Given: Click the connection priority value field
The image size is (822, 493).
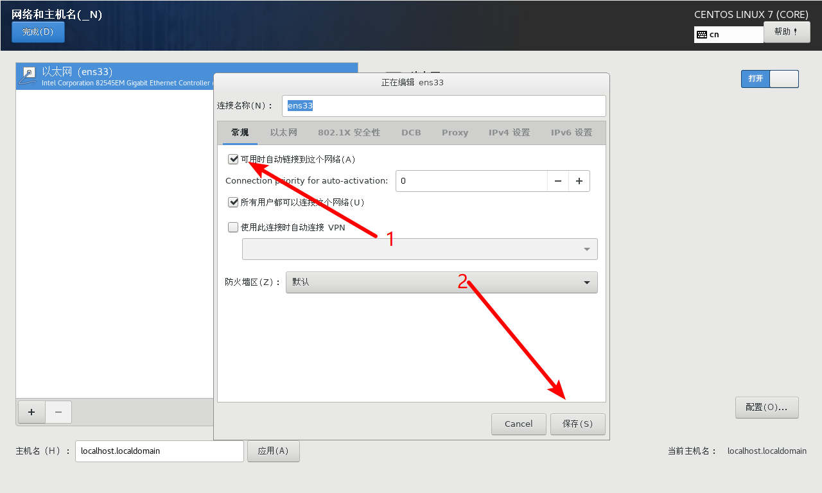Looking at the screenshot, I should [471, 181].
